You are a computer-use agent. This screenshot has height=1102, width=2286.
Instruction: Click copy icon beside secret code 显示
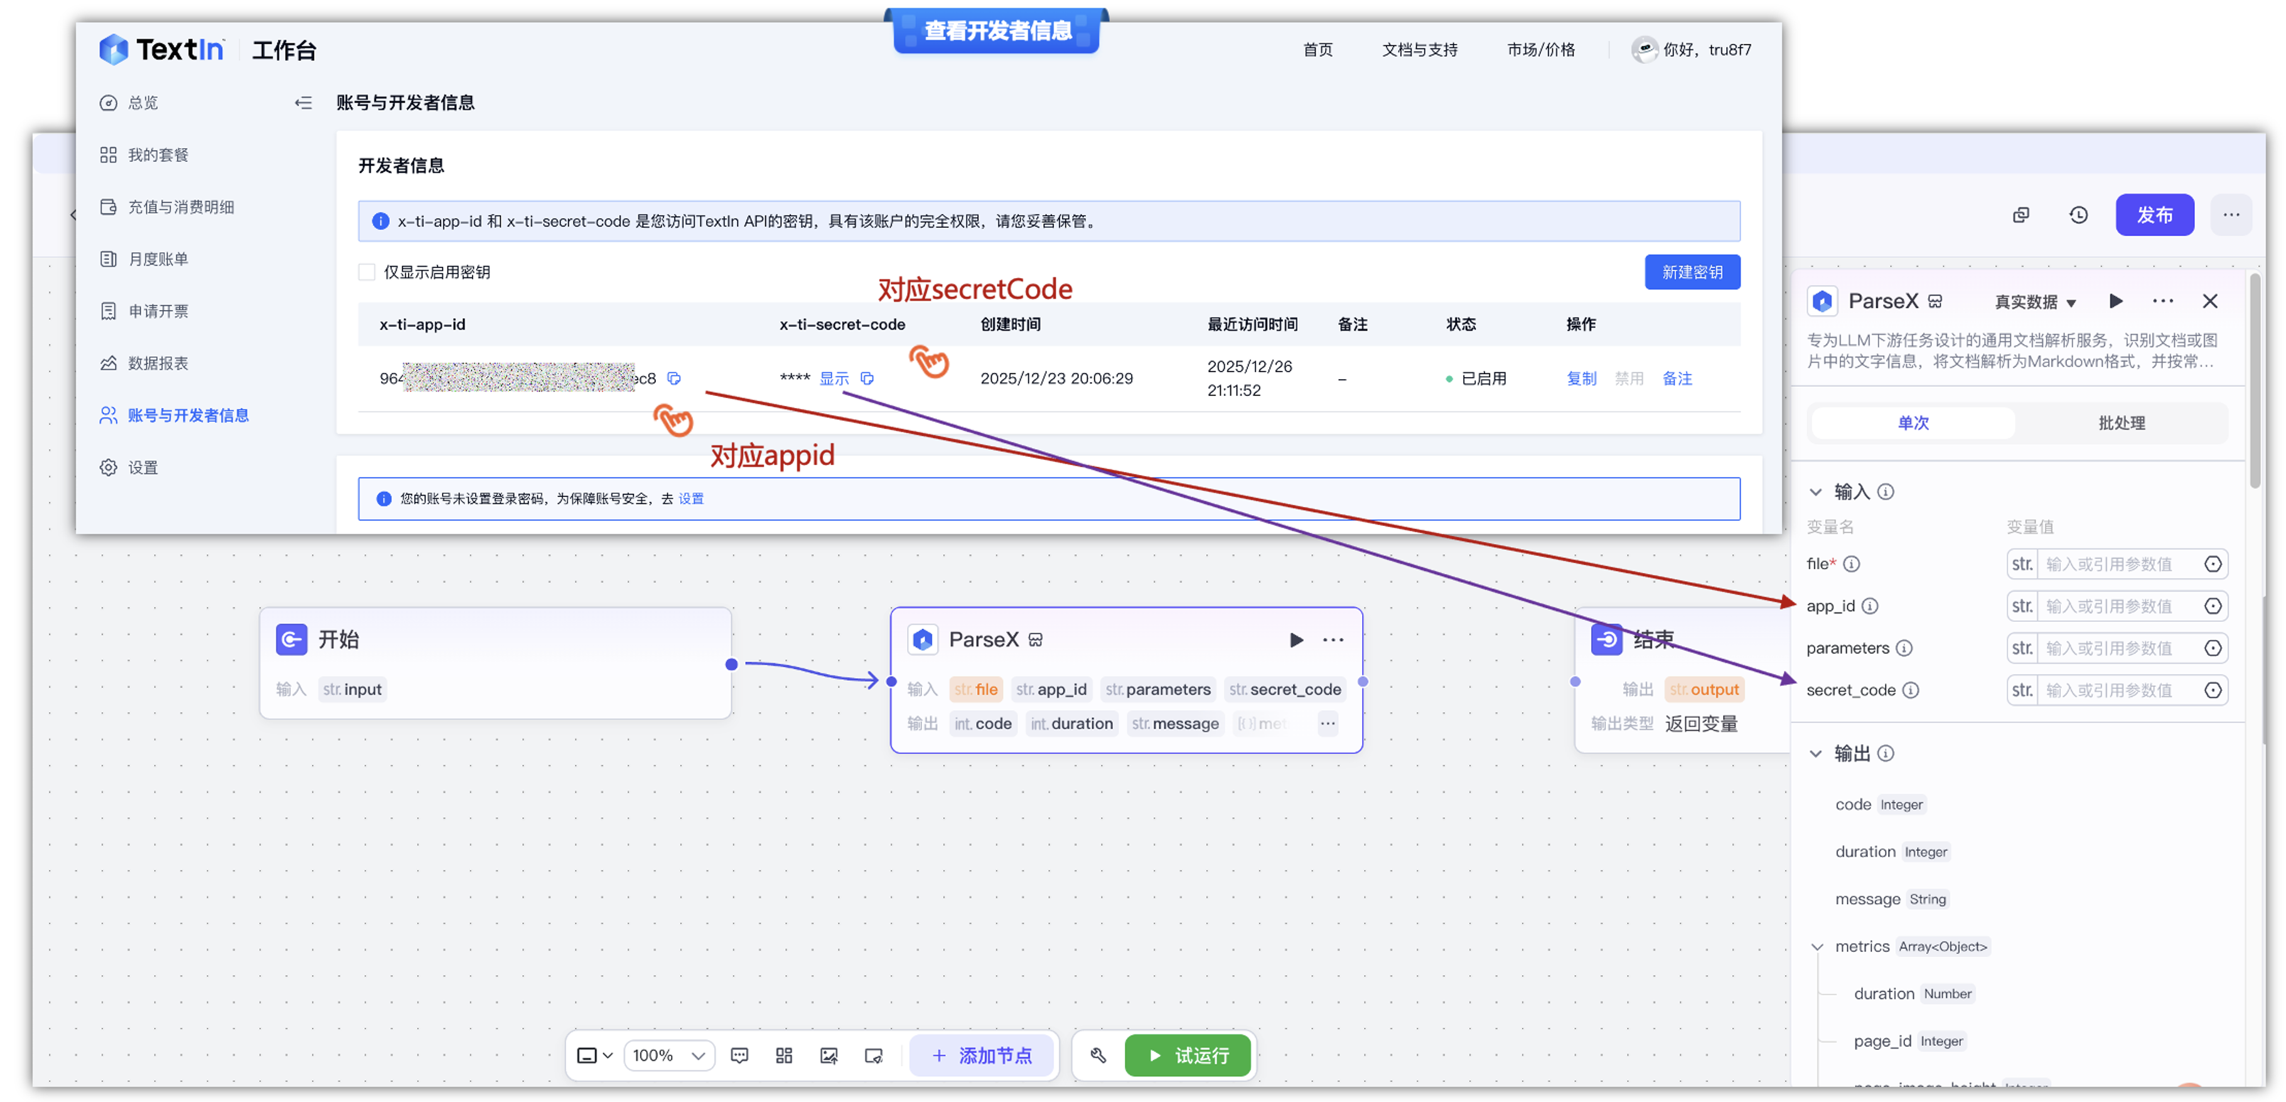[867, 379]
